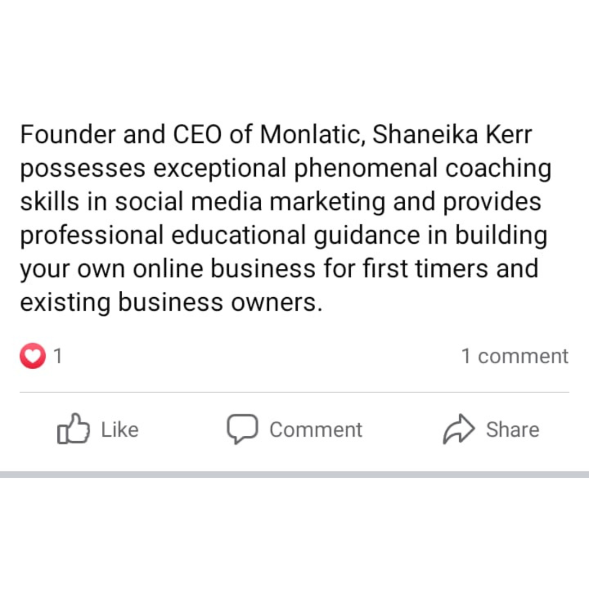The width and height of the screenshot is (589, 589).
Task: Tap the thumbs-up Like icon
Action: 73,429
